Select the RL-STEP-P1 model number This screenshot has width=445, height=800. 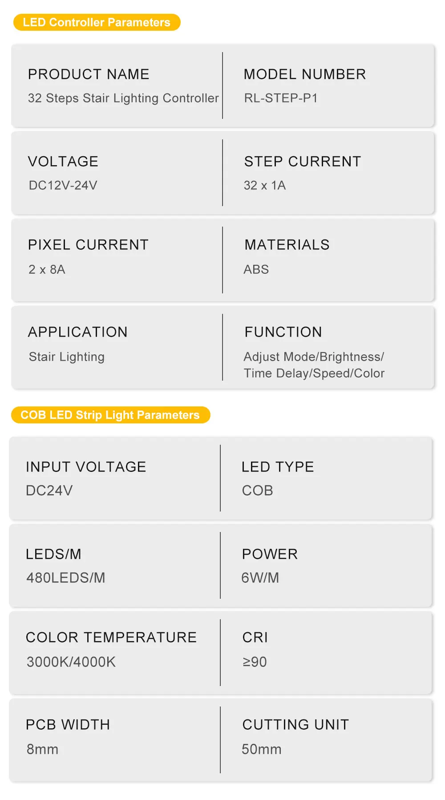click(x=281, y=98)
